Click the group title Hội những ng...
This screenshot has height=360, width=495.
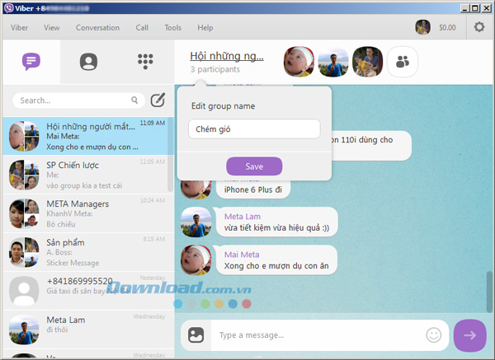coord(227,56)
